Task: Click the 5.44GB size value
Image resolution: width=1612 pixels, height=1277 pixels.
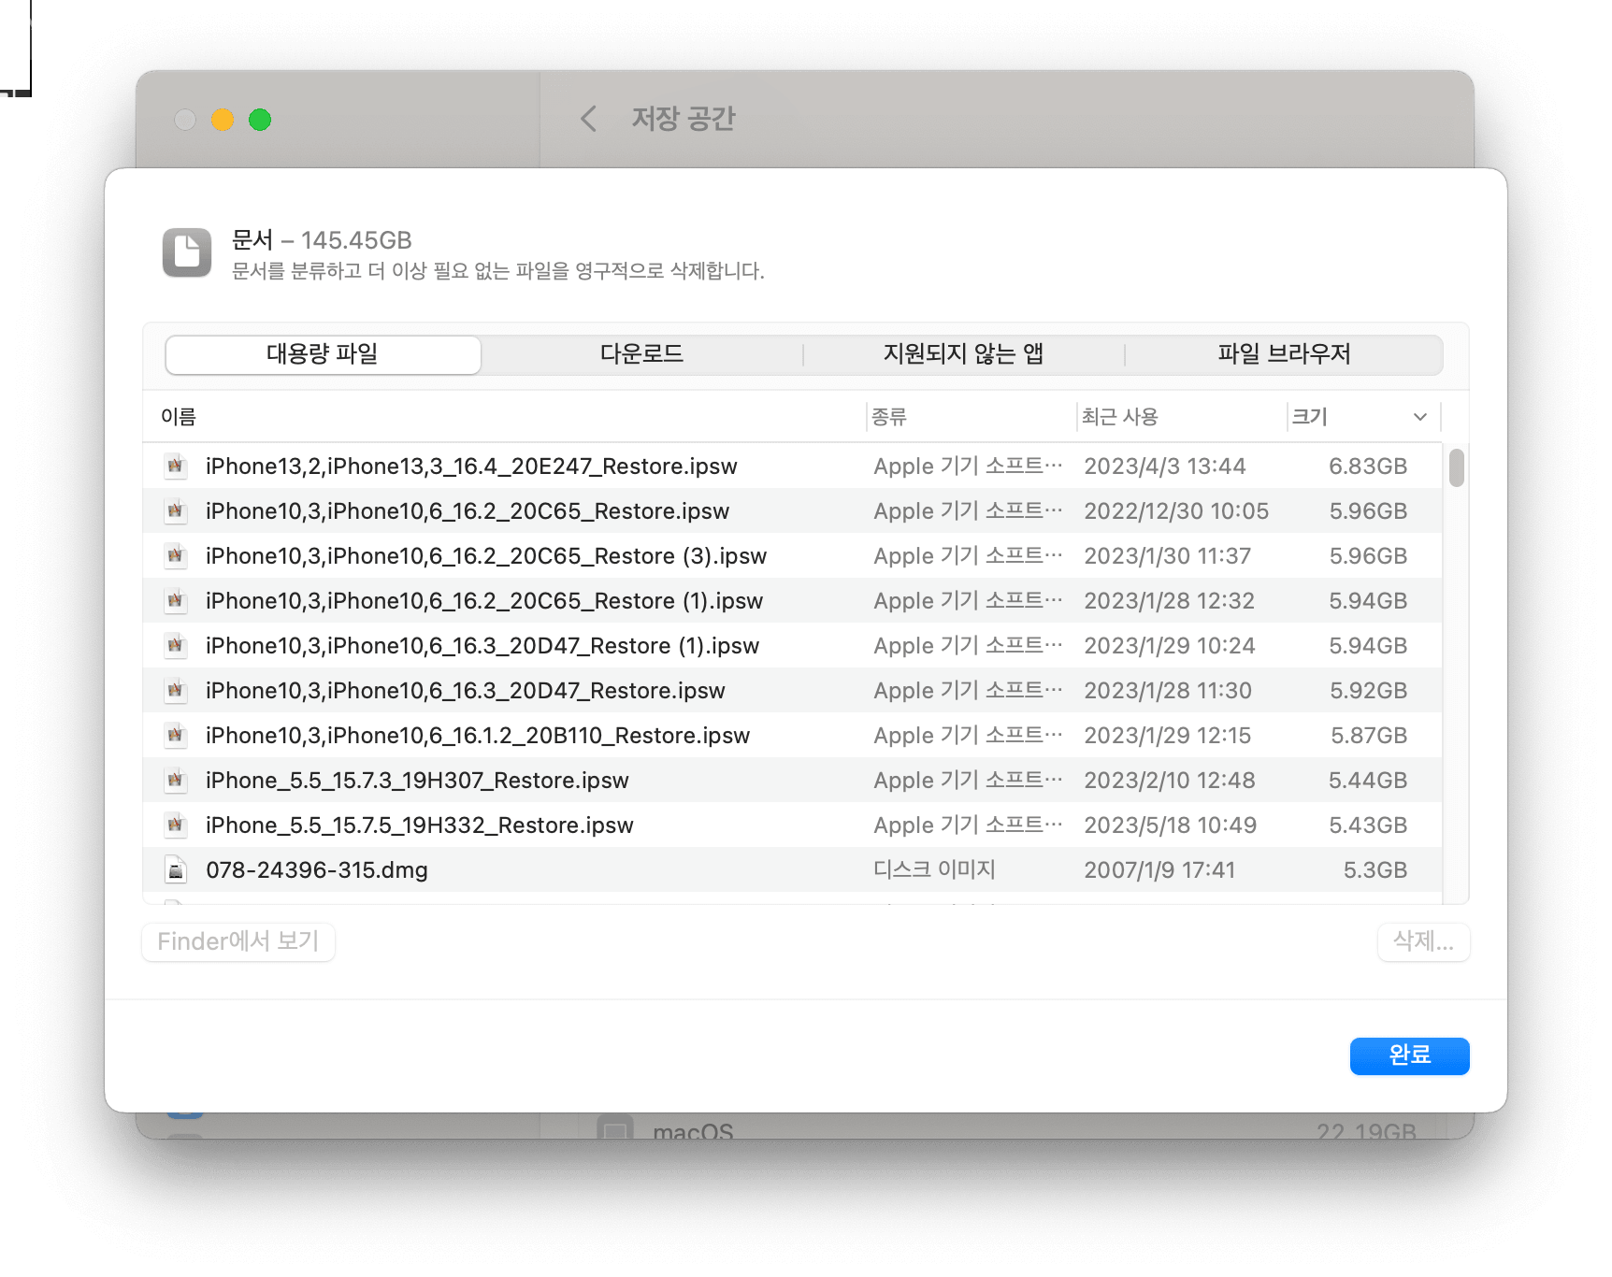Action: (1368, 780)
